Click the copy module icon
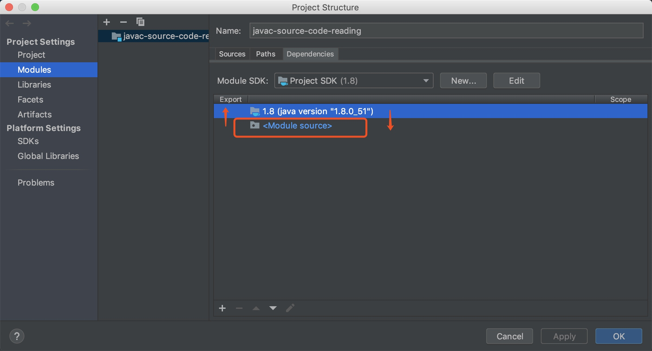The image size is (652, 351). coord(140,22)
